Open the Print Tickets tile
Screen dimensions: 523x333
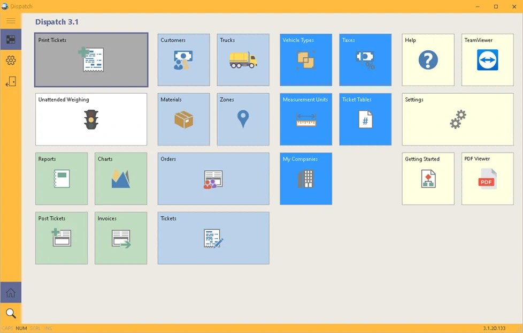tap(91, 59)
